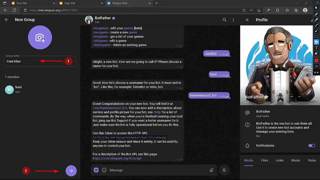
Task: Switch to the Music tab
Action: pyautogui.click(x=296, y=160)
